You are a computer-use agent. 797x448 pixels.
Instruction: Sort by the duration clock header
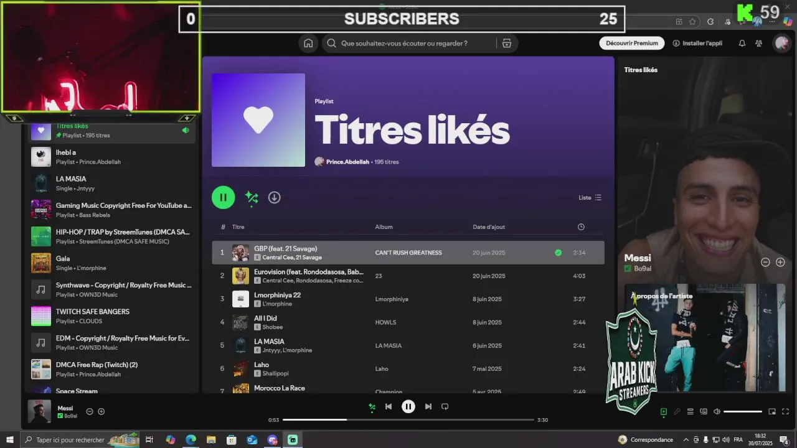581,226
